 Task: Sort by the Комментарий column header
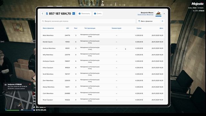[x=117, y=28]
